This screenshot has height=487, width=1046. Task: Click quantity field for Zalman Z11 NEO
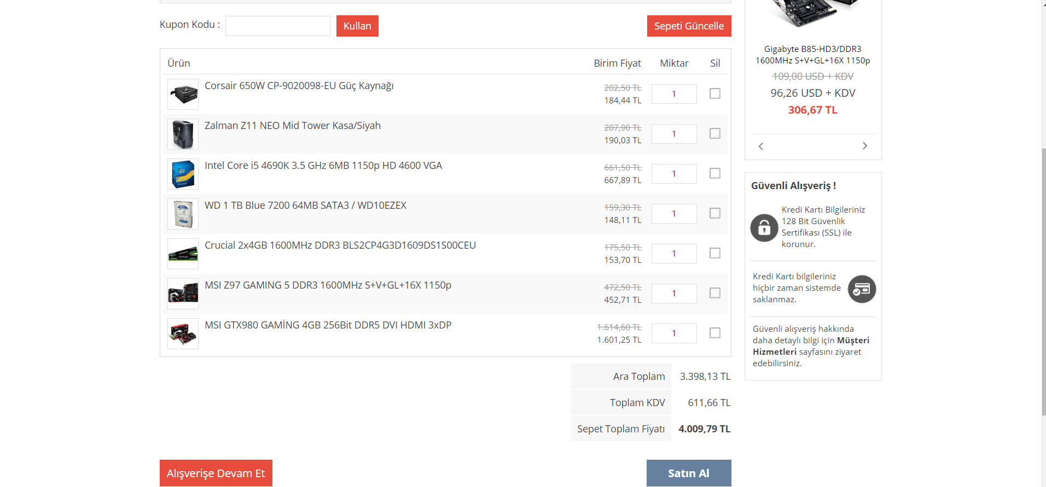pos(674,134)
